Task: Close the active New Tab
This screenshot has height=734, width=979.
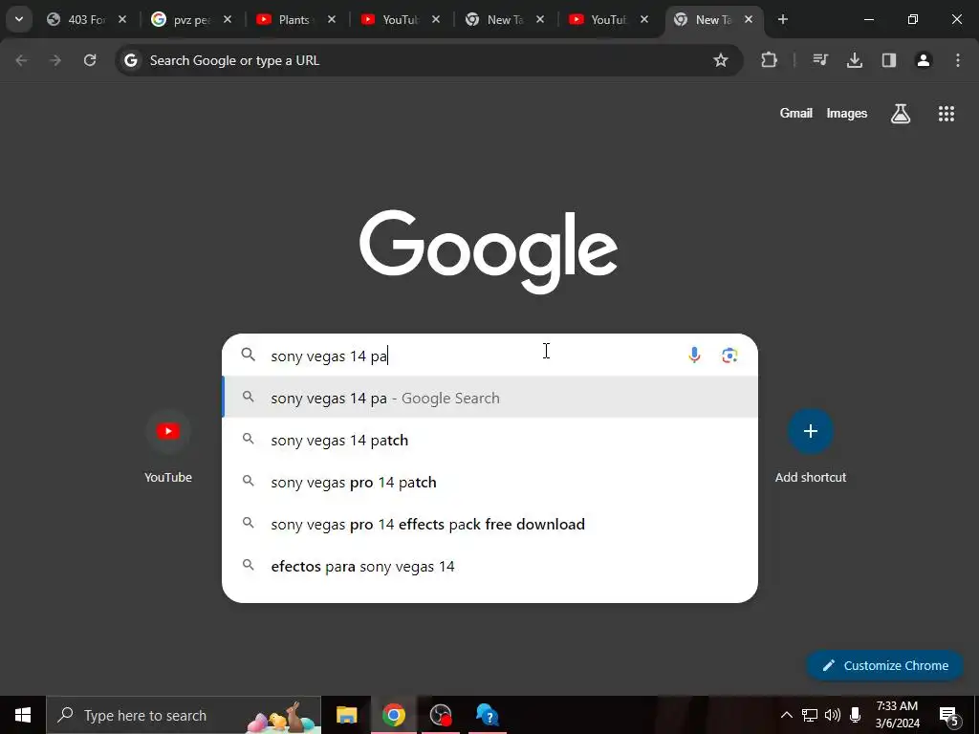Action: (x=749, y=19)
